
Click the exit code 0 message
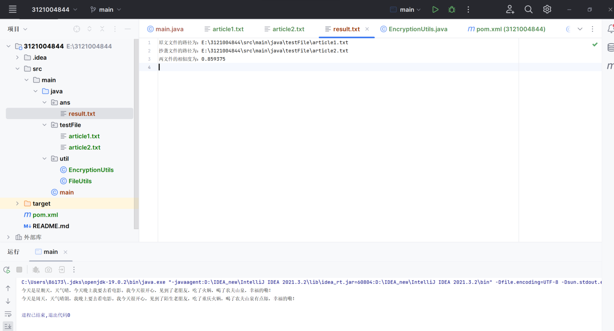tap(46, 315)
